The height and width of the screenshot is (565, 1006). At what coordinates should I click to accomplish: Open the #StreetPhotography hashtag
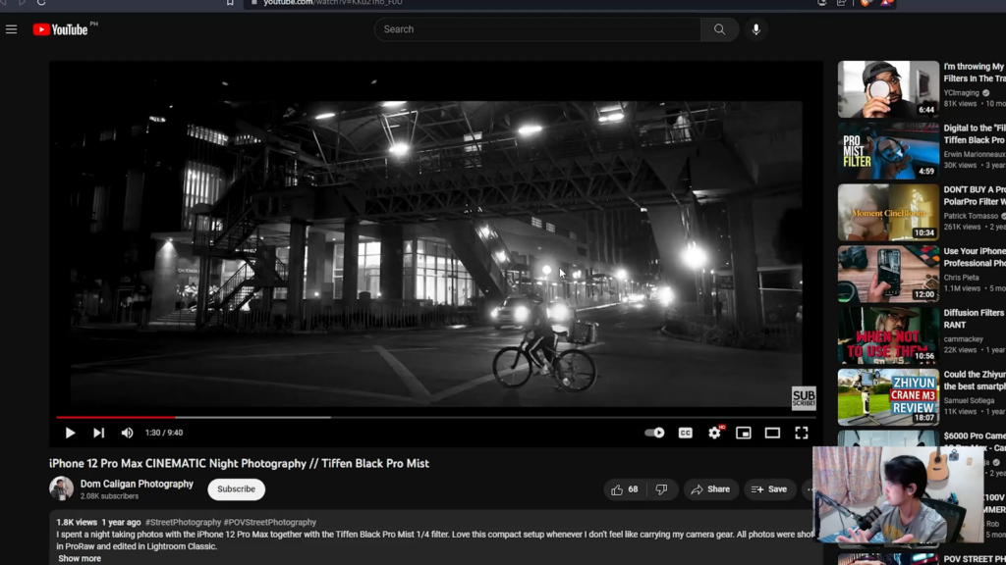tap(183, 522)
